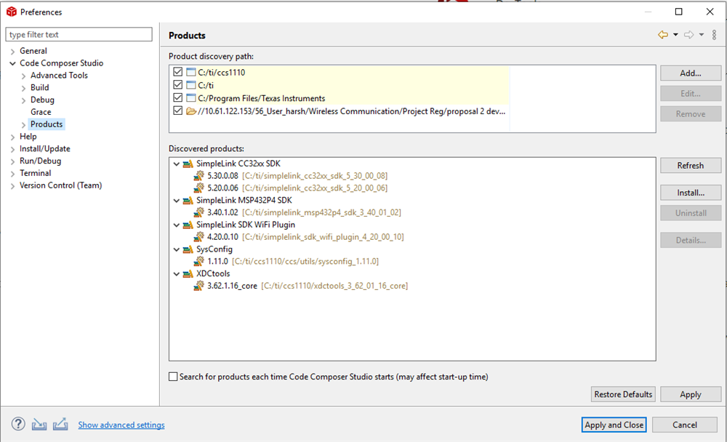Click the network path folder icon
The height and width of the screenshot is (442, 727).
pos(190,111)
